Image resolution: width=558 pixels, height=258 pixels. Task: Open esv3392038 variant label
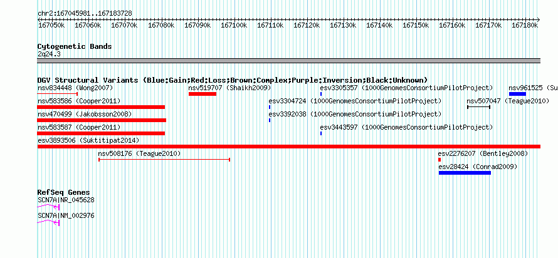pyautogui.click(x=355, y=115)
